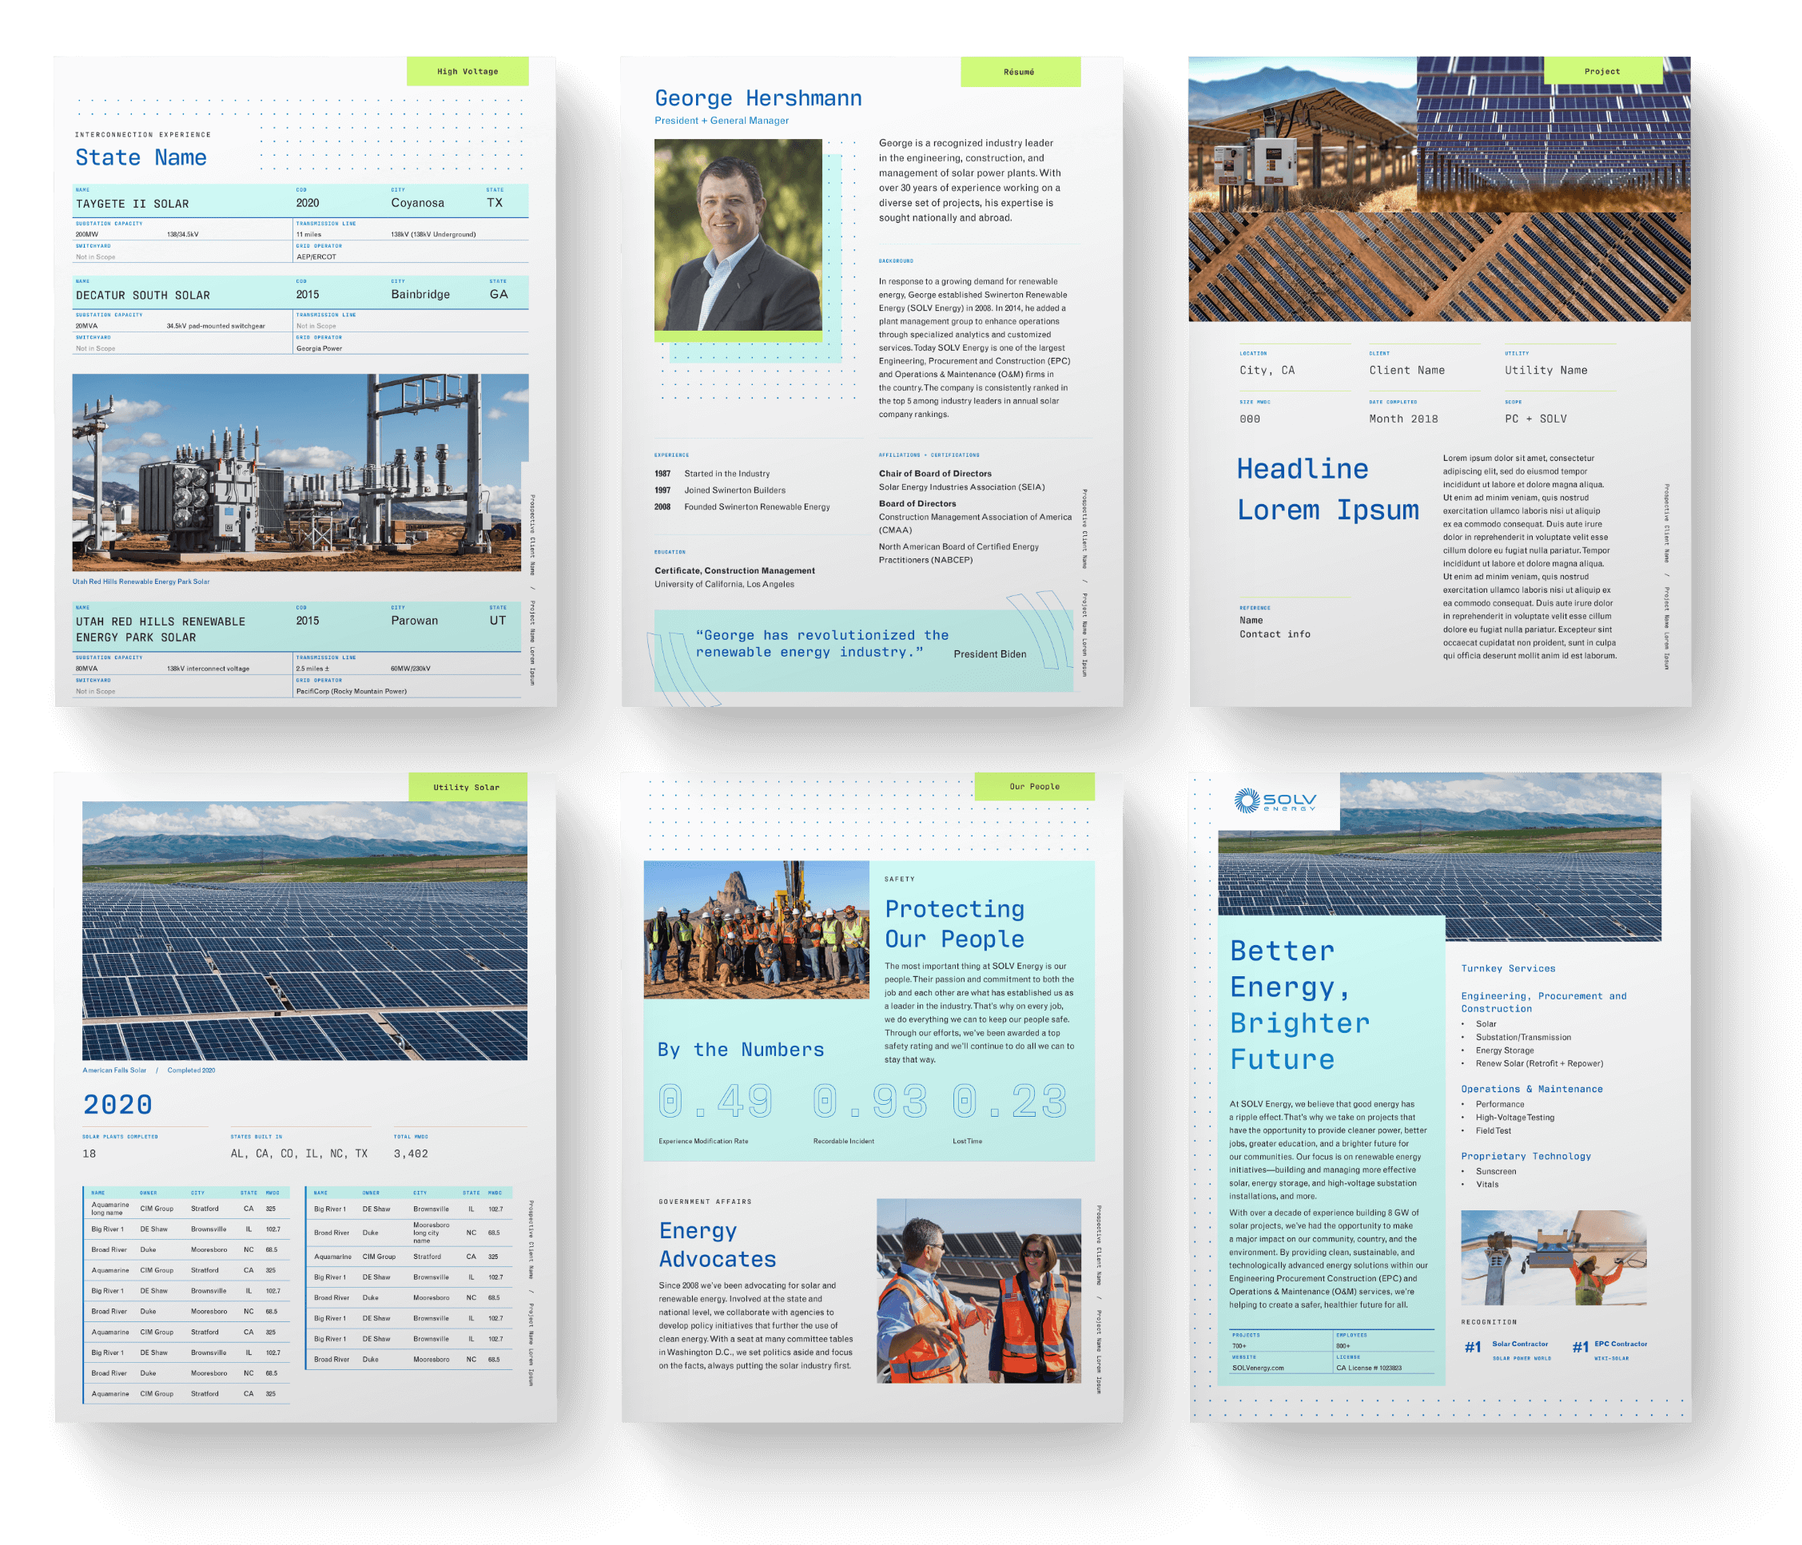
Task: Click the Résumé green tab label
Action: click(x=1020, y=71)
